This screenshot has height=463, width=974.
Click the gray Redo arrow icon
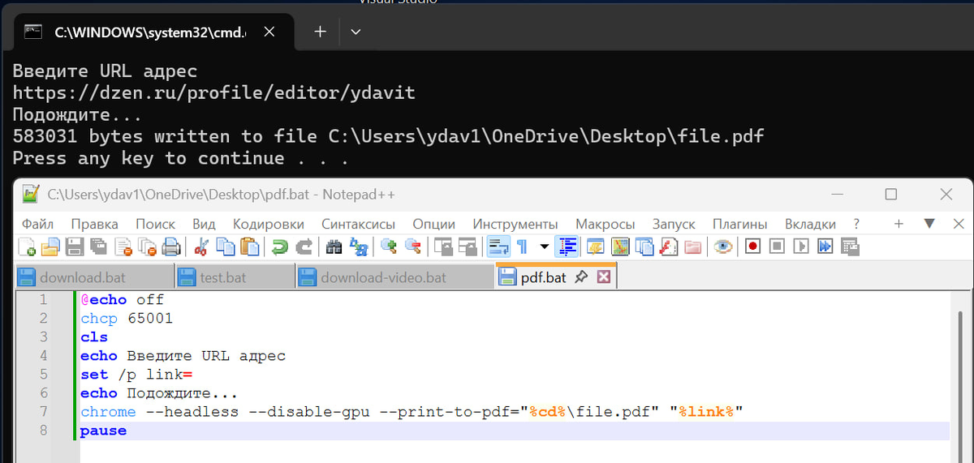coord(304,246)
